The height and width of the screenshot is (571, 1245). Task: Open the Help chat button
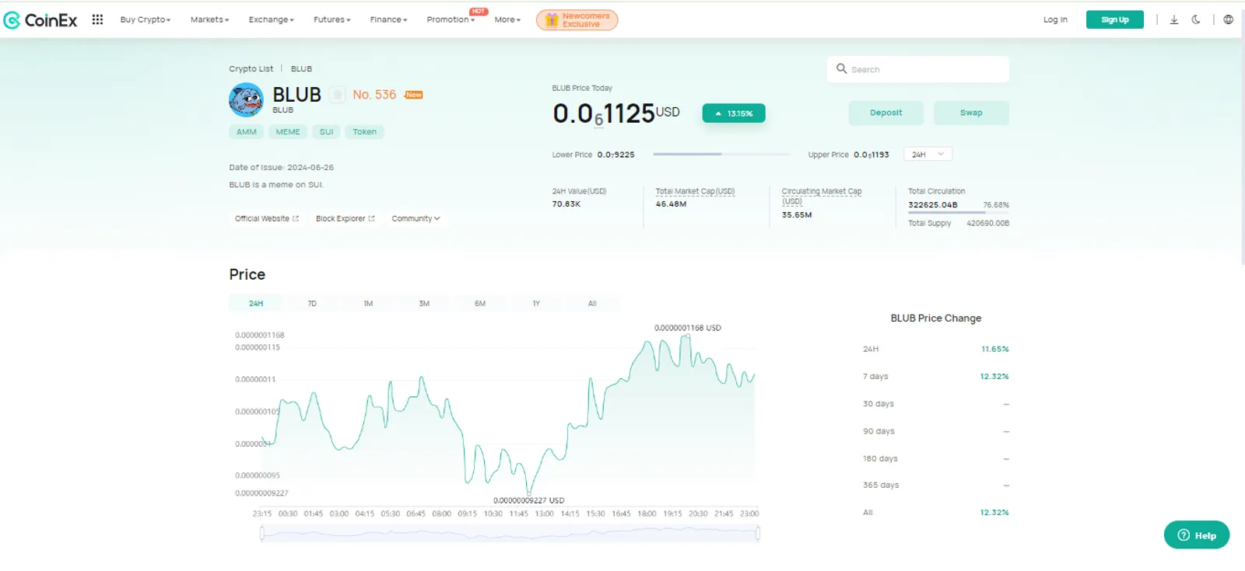click(1197, 535)
